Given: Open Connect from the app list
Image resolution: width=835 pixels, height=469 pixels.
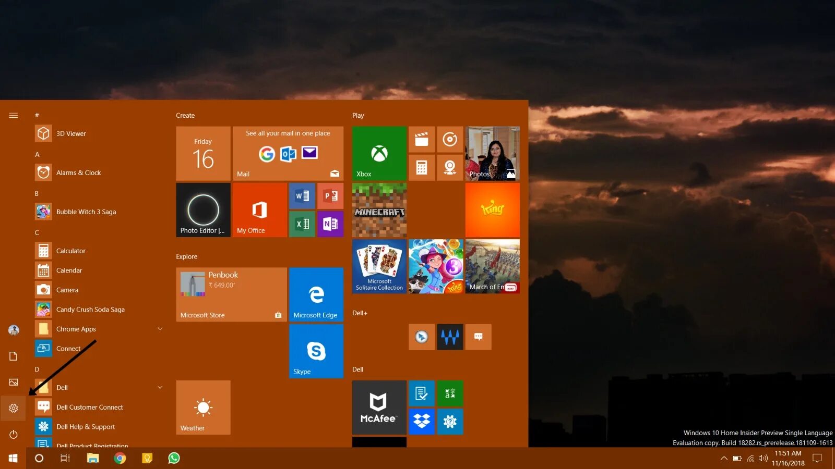Looking at the screenshot, I should (x=100, y=348).
